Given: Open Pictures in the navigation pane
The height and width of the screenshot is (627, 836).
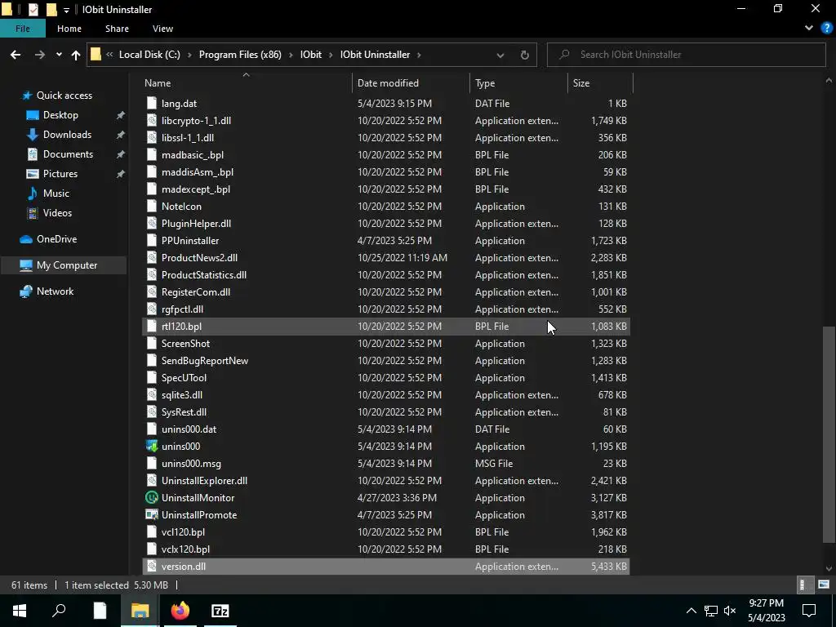Looking at the screenshot, I should click(x=60, y=174).
